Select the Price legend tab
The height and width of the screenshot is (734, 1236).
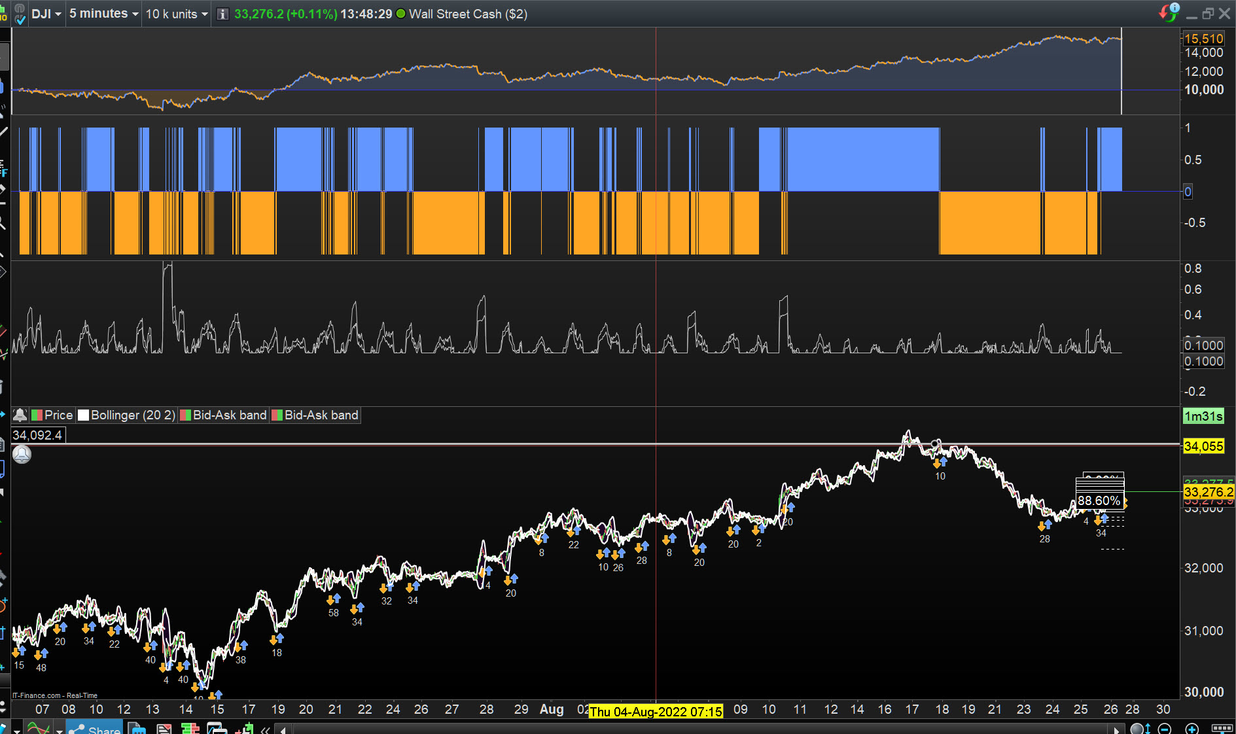52,415
